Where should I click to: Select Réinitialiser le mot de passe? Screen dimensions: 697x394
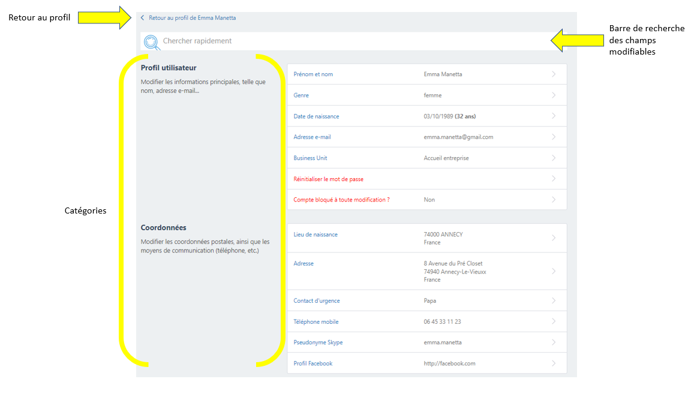[x=328, y=179]
